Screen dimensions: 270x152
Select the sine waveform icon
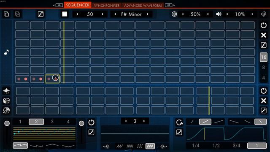pyautogui.click(x=130, y=147)
